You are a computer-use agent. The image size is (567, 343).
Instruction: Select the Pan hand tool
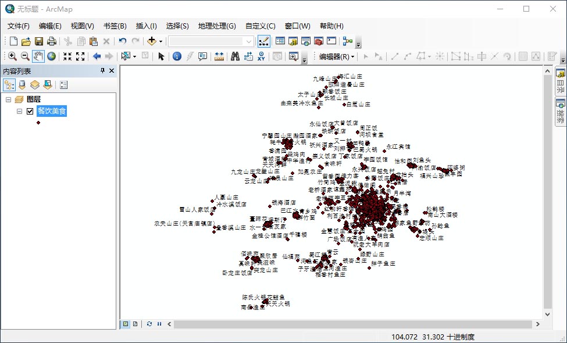click(x=38, y=56)
